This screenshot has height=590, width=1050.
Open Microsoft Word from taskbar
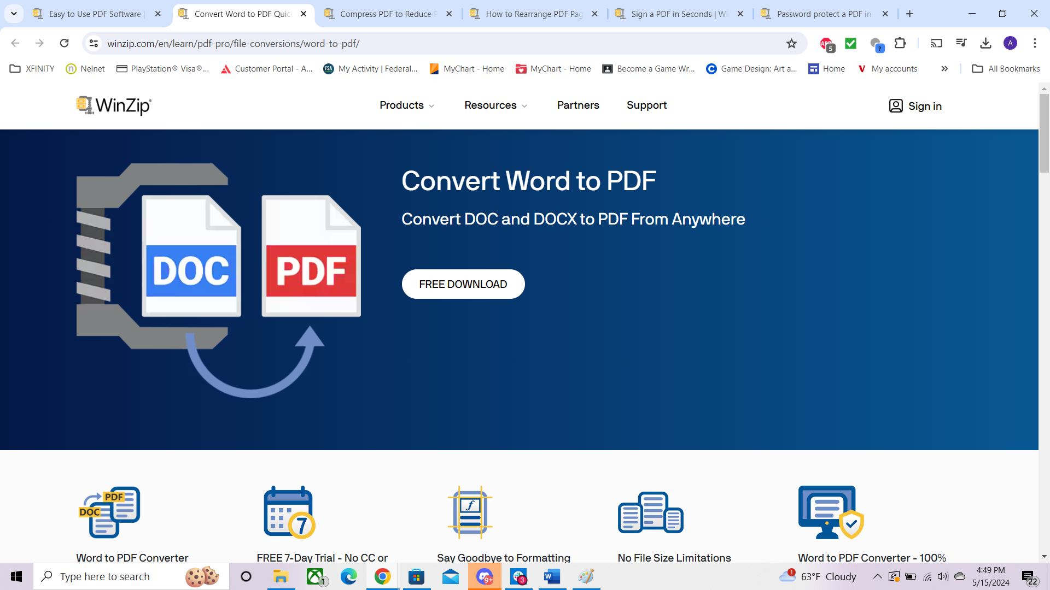(x=552, y=576)
